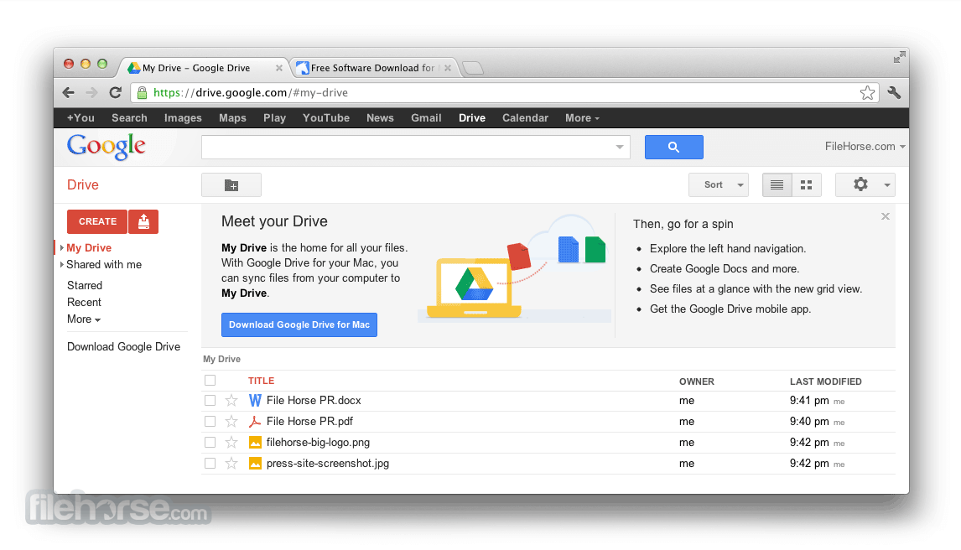Open News in the Google bar
This screenshot has height=550, width=961.
coord(380,118)
